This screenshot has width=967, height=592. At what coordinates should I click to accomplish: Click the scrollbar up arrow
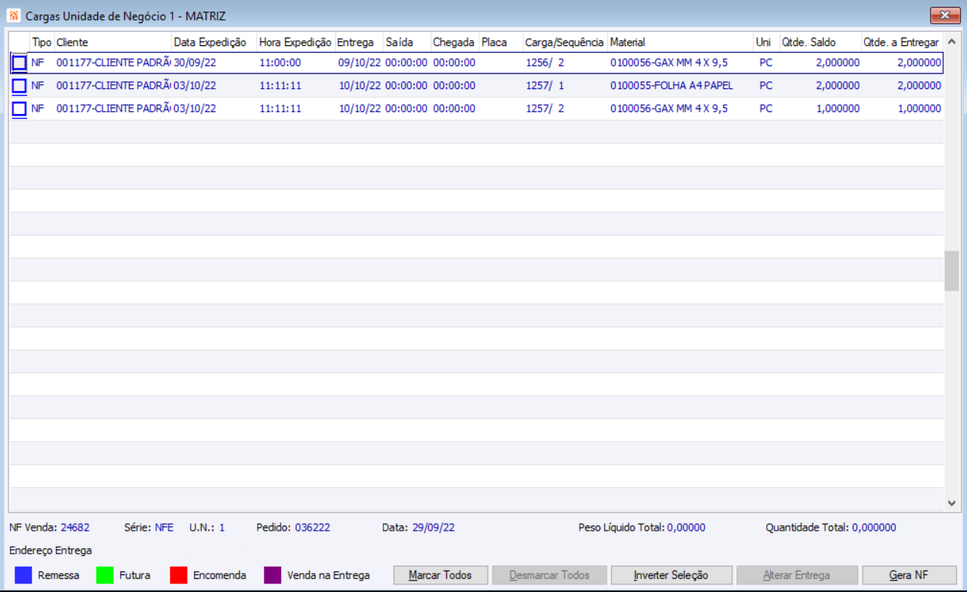coord(952,42)
